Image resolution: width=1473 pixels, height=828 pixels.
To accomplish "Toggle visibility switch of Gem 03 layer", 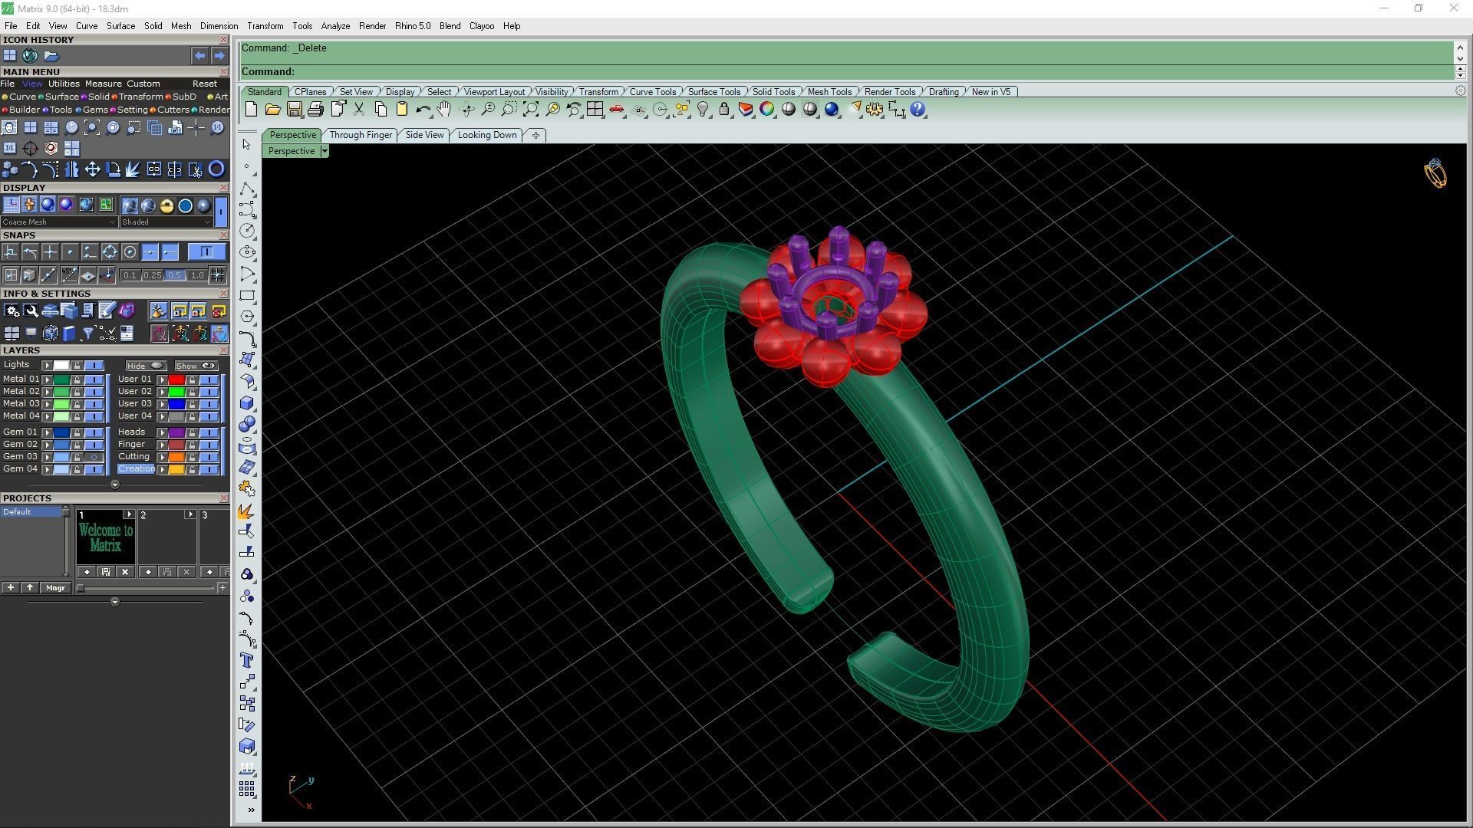I will 94,457.
